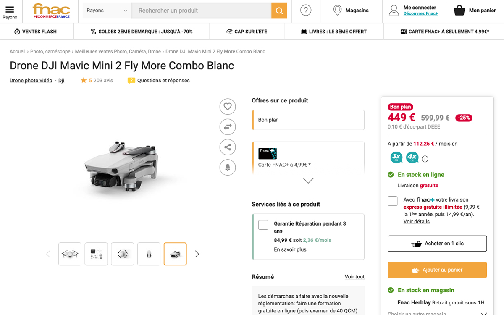The image size is (504, 315).
Task: Select first thumbnail of unfolded drone
Action: tap(70, 254)
